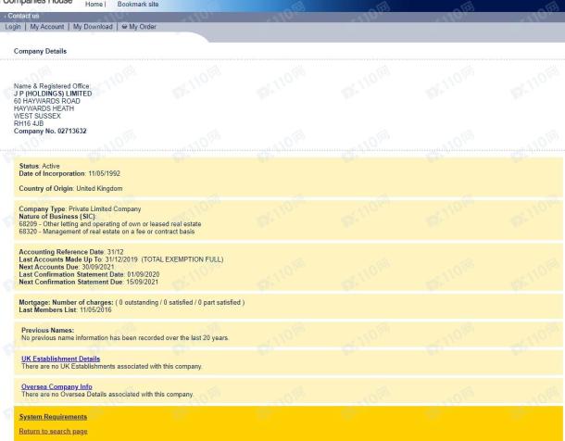Click Country of Origin: United Kingdom
Screen dimensions: 565x441
tap(70, 189)
